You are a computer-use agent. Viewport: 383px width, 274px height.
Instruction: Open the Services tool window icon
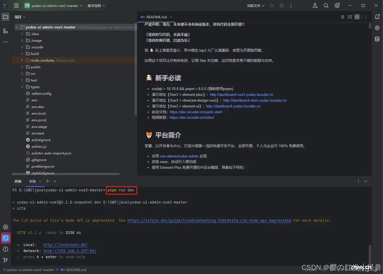[x=6, y=227]
